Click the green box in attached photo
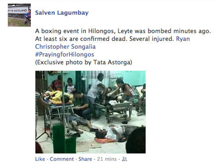 click(x=64, y=139)
